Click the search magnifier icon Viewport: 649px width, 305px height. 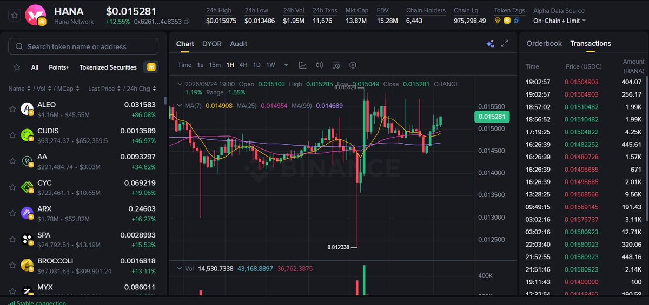pos(19,46)
